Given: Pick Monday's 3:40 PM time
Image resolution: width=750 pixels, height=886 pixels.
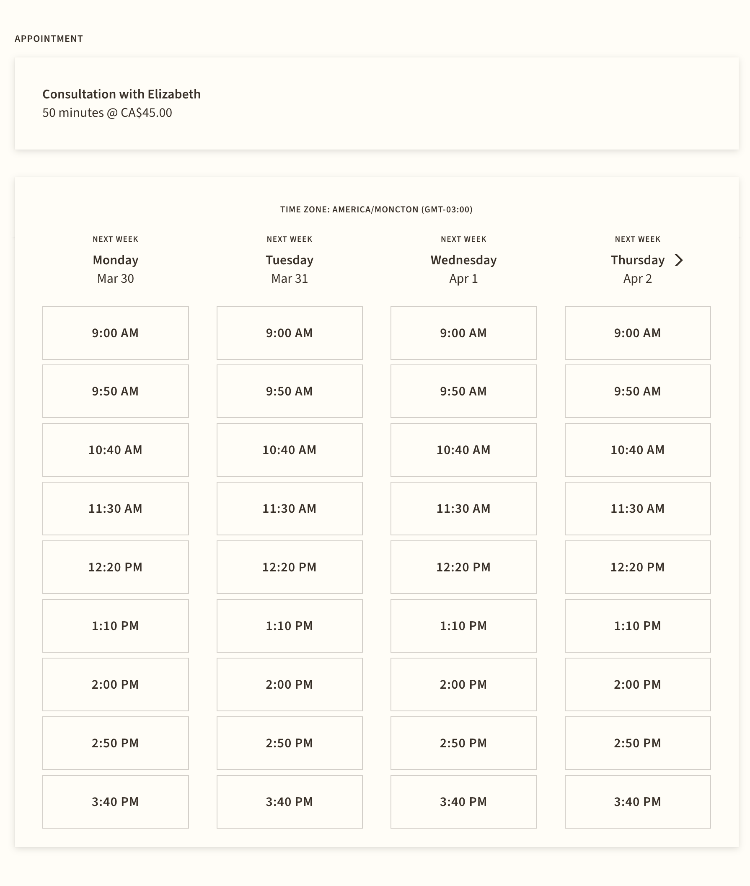Looking at the screenshot, I should point(115,802).
